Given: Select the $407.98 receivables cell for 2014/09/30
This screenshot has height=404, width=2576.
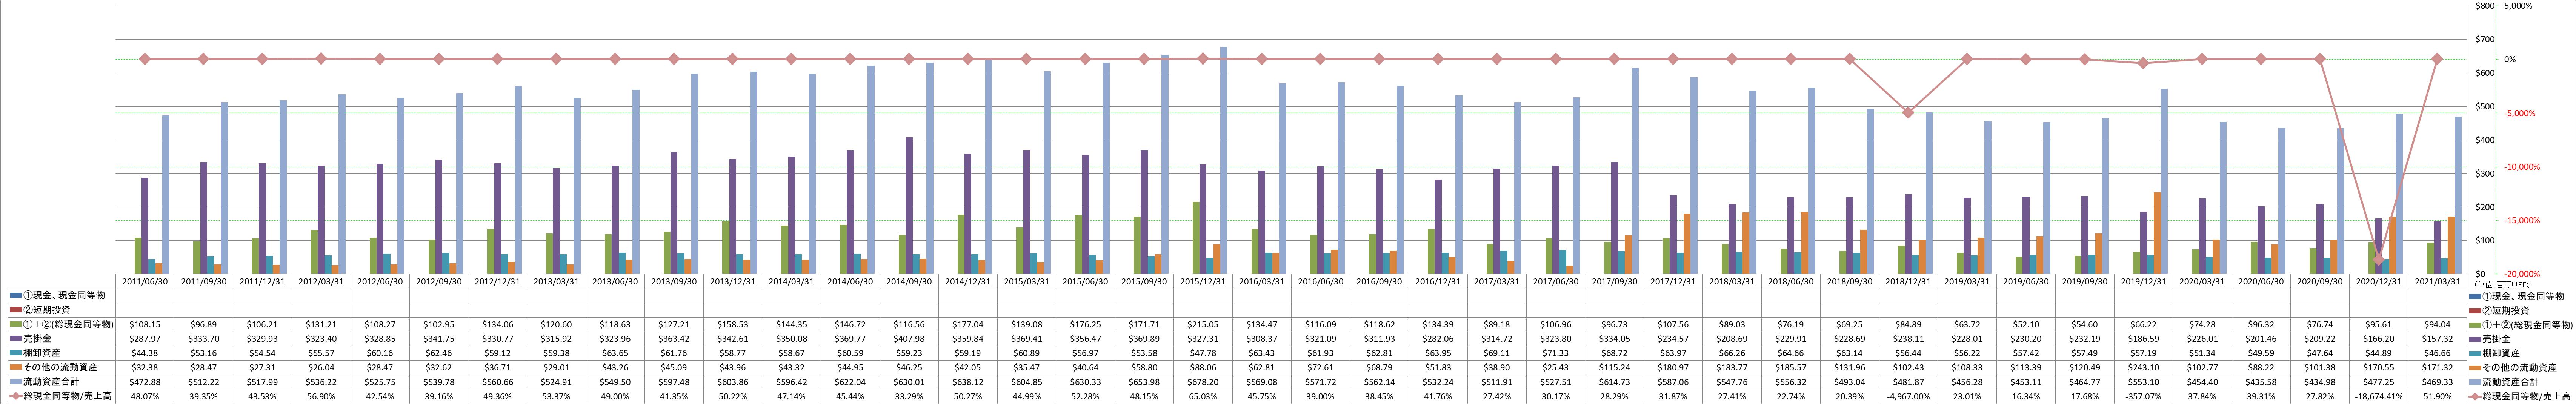Looking at the screenshot, I should point(909,339).
